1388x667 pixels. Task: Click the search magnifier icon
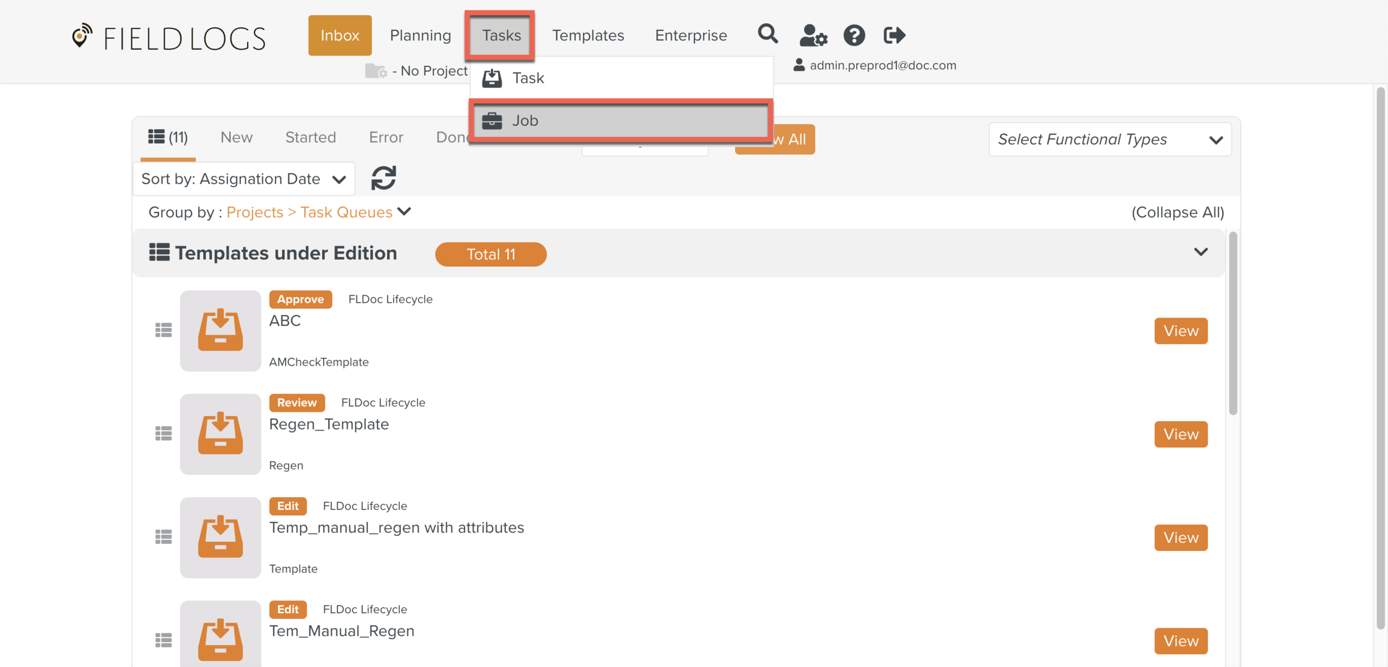[768, 34]
